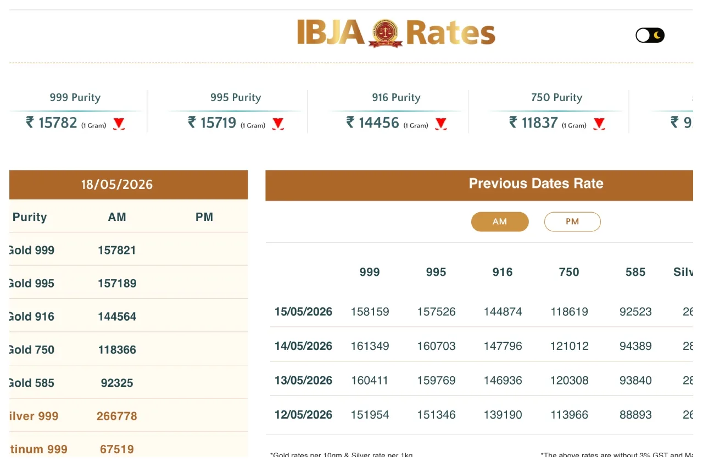Click the 121012 rate for 14/05/2026
This screenshot has width=703, height=467.
tap(570, 346)
